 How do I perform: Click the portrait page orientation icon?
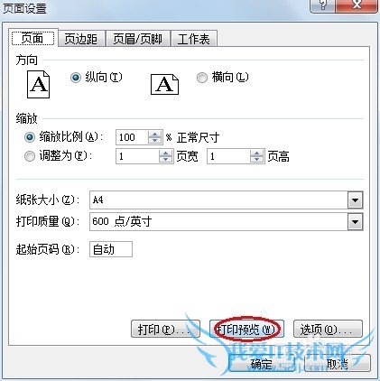coord(38,85)
